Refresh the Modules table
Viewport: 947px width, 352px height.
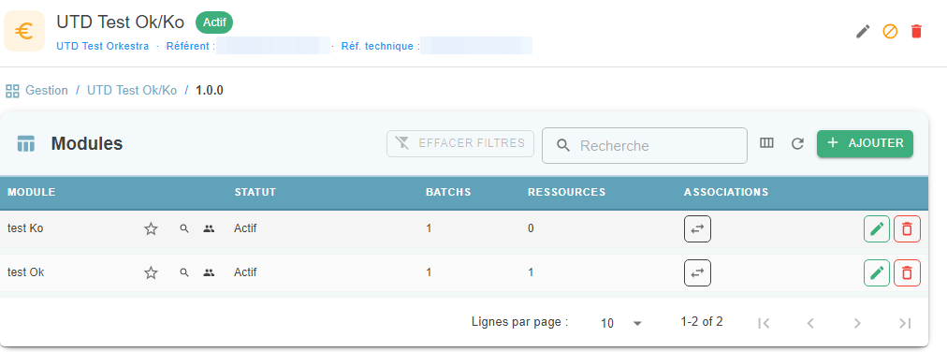pos(798,143)
